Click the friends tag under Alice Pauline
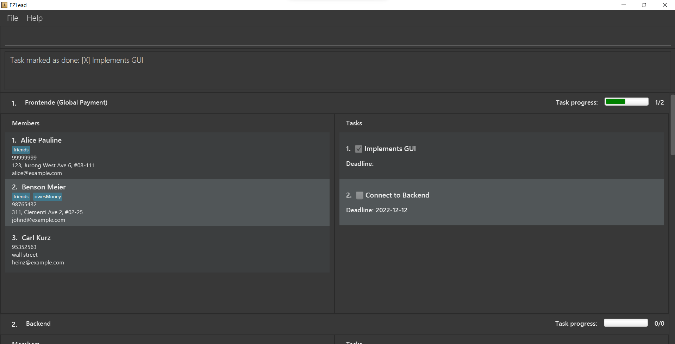 click(x=21, y=150)
